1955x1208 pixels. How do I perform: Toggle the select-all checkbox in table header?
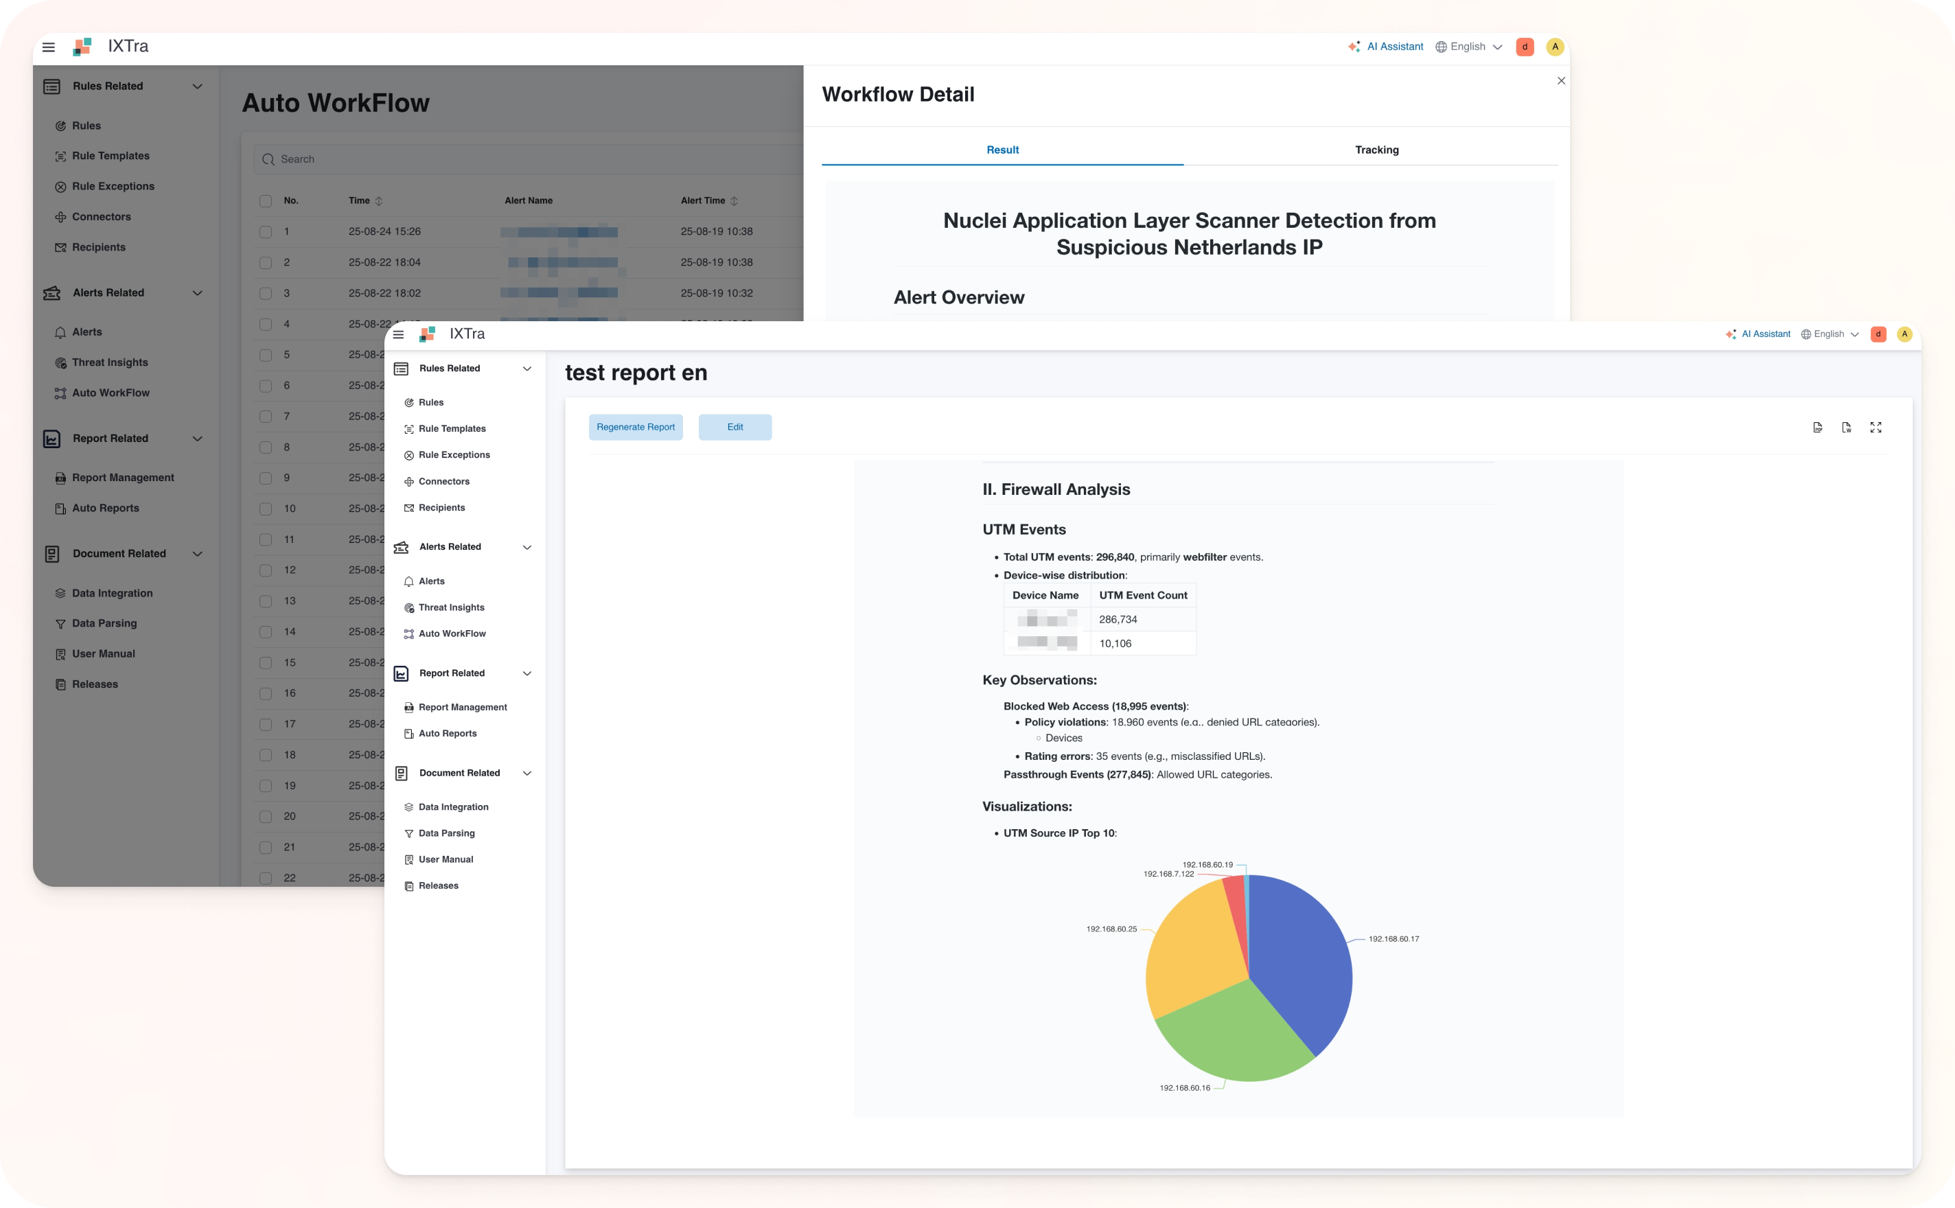pos(265,201)
